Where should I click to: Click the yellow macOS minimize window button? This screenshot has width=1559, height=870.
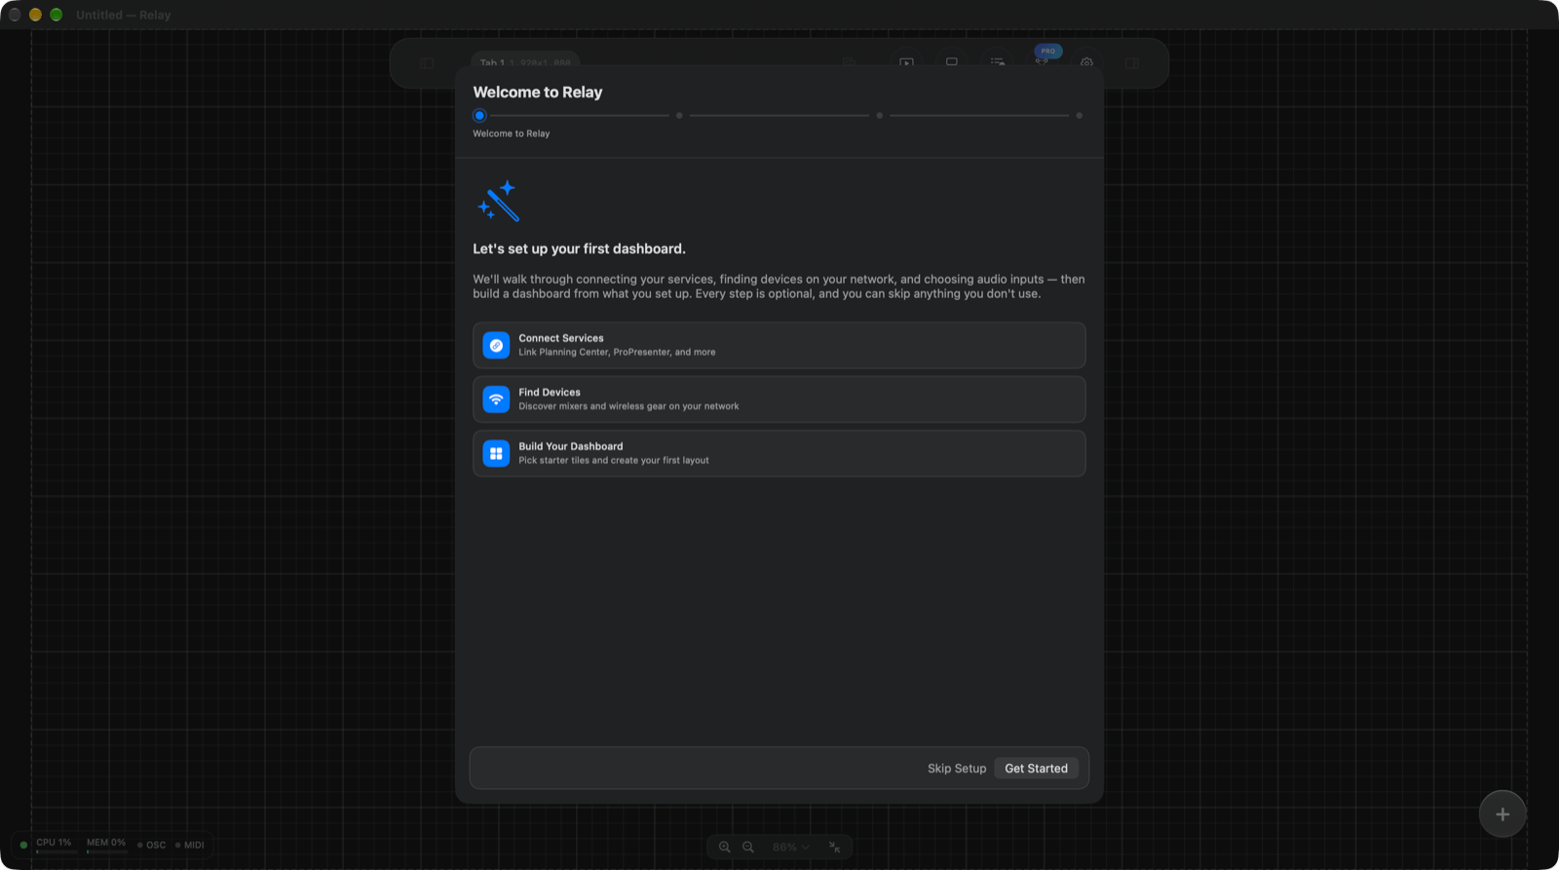pos(35,15)
